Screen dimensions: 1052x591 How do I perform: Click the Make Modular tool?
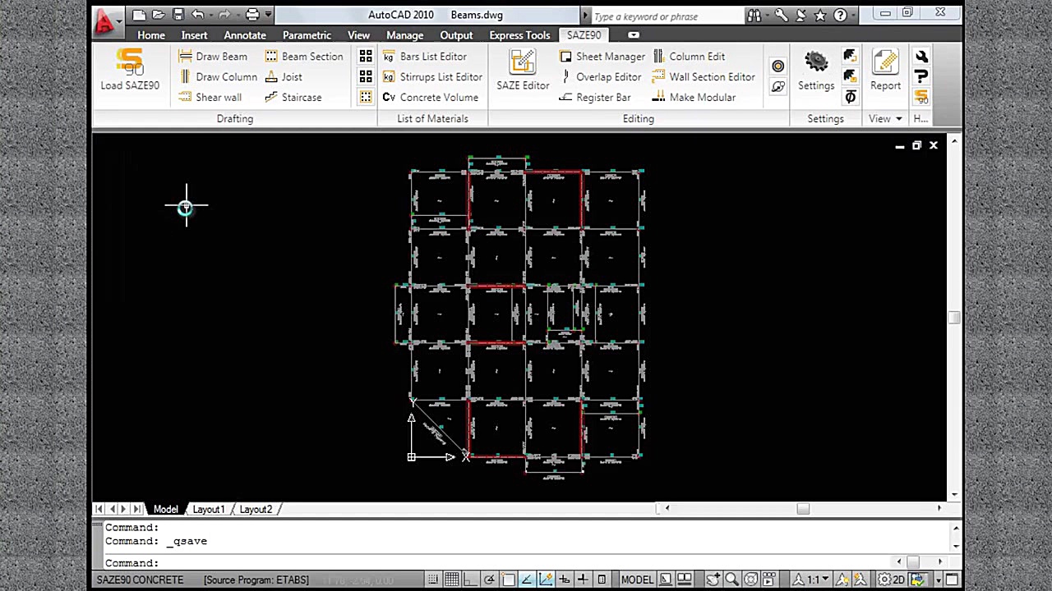click(694, 98)
